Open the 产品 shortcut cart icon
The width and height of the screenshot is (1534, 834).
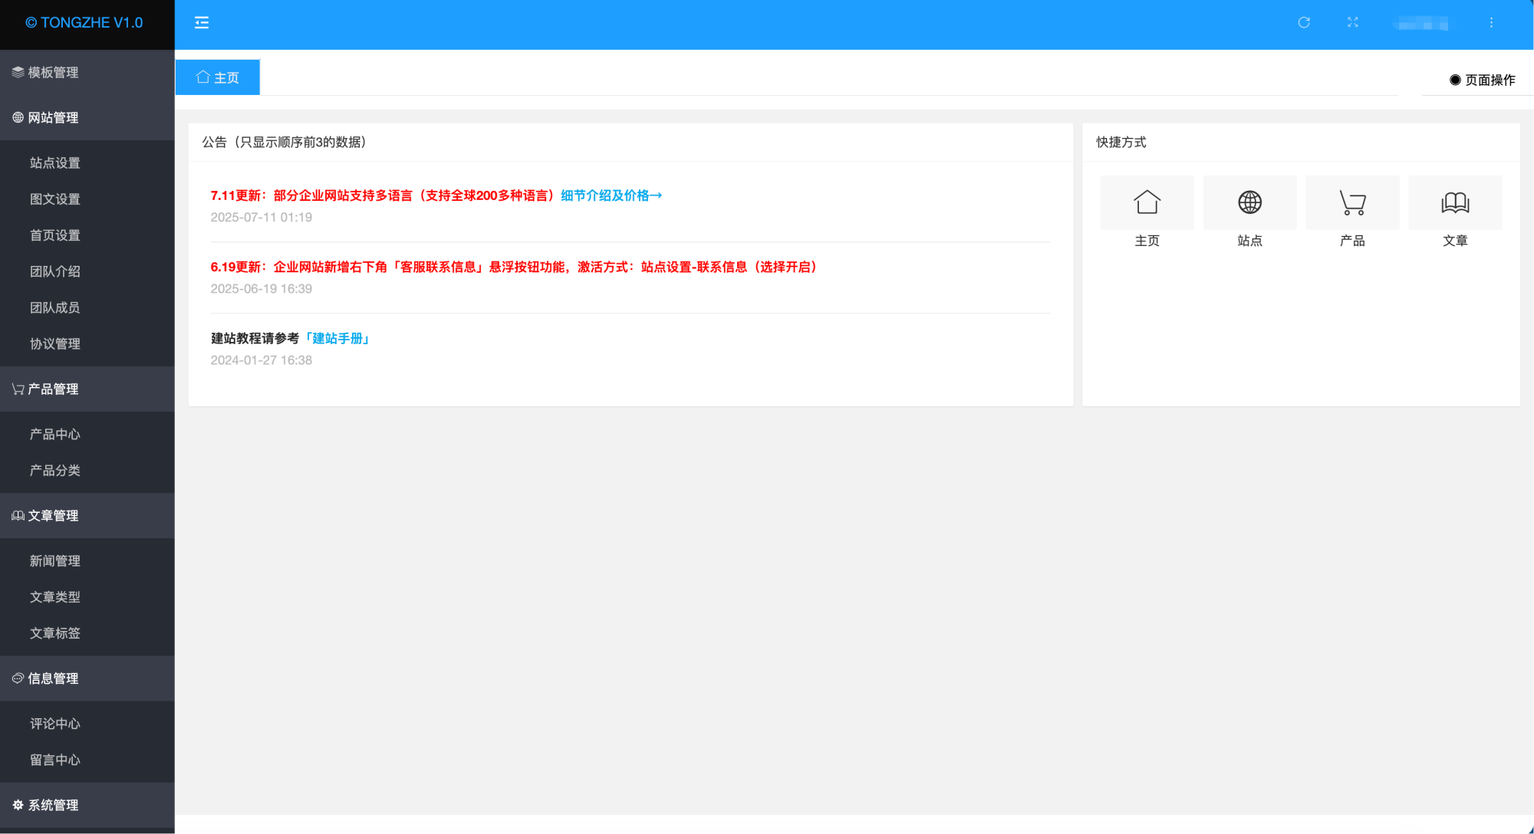pyautogui.click(x=1352, y=202)
